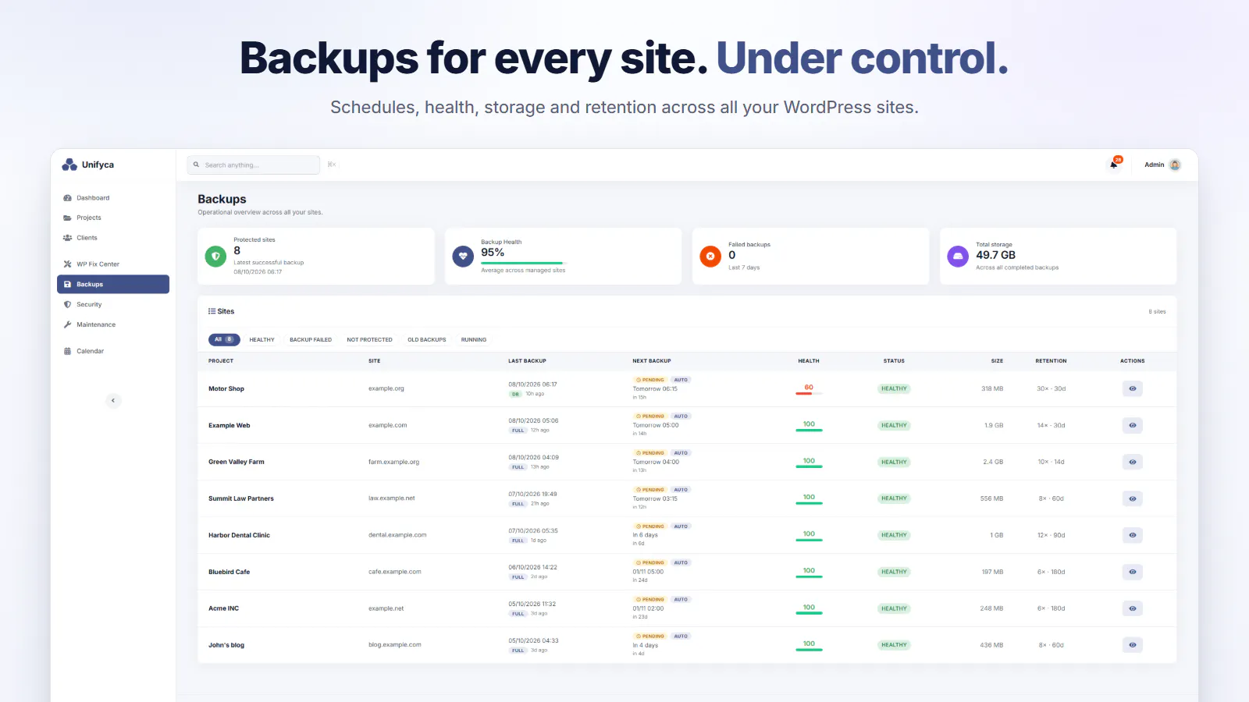Select Backups in the sidebar
This screenshot has height=702, width=1249.
coord(113,284)
